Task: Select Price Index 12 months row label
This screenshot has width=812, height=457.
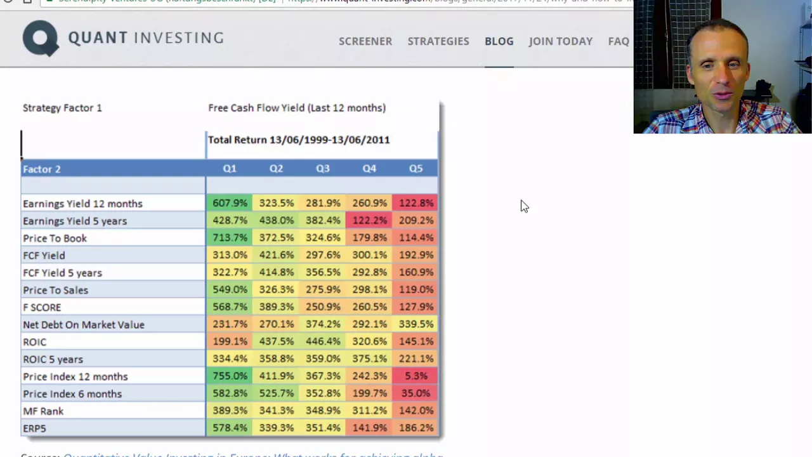Action: (x=75, y=376)
